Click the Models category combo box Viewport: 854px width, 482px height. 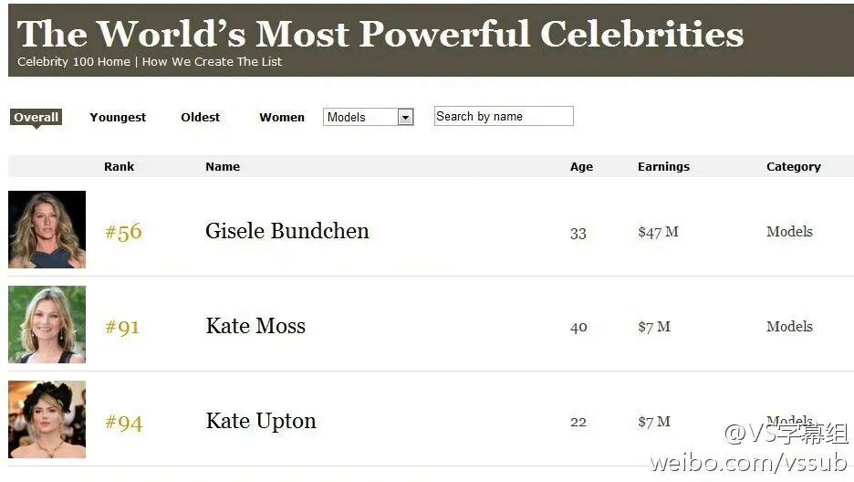click(360, 117)
